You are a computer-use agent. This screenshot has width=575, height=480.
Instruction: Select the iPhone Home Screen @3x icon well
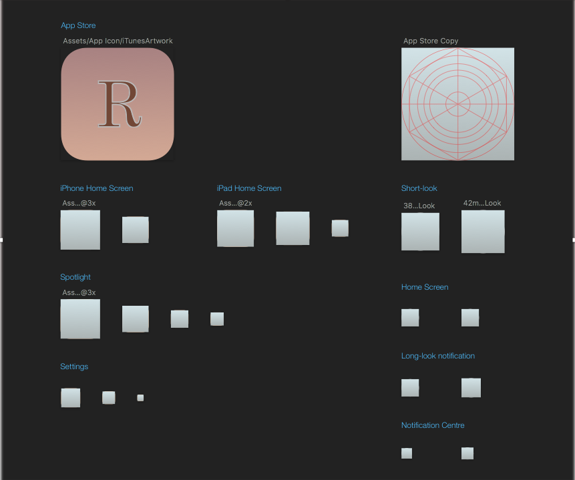point(80,229)
